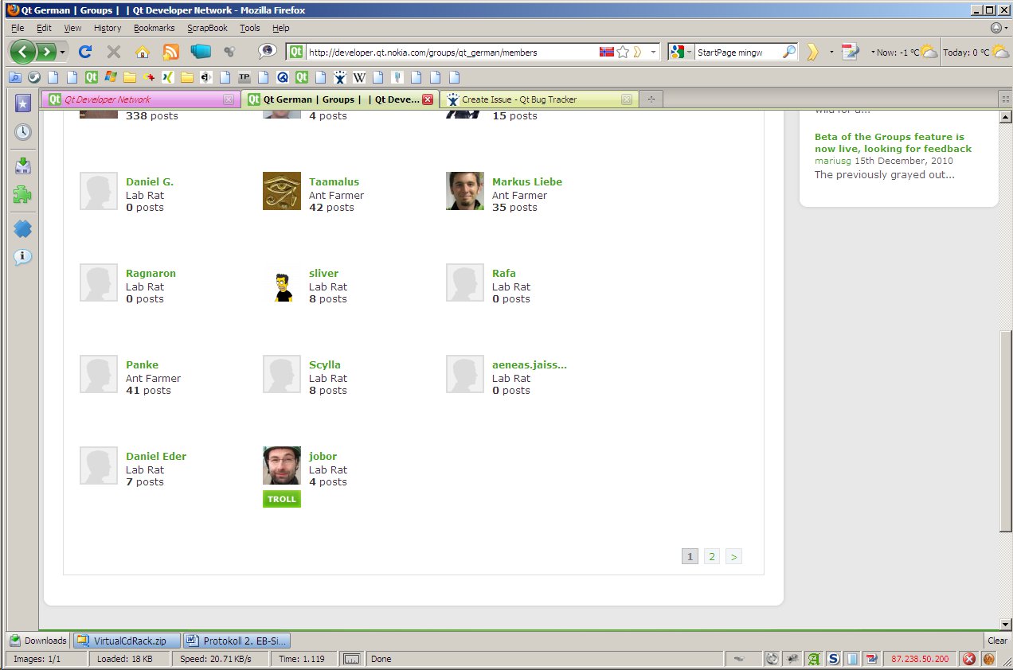Viewport: 1013px width, 670px height.
Task: Click the bookmark star in address bar
Action: coord(623,52)
